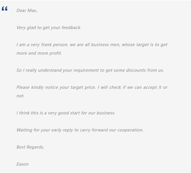191x173 pixels.
Task: Click the blue quotation mark icon
Action: pyautogui.click(x=5, y=9)
